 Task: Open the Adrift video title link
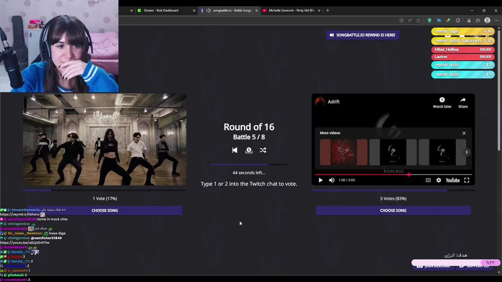point(334,101)
